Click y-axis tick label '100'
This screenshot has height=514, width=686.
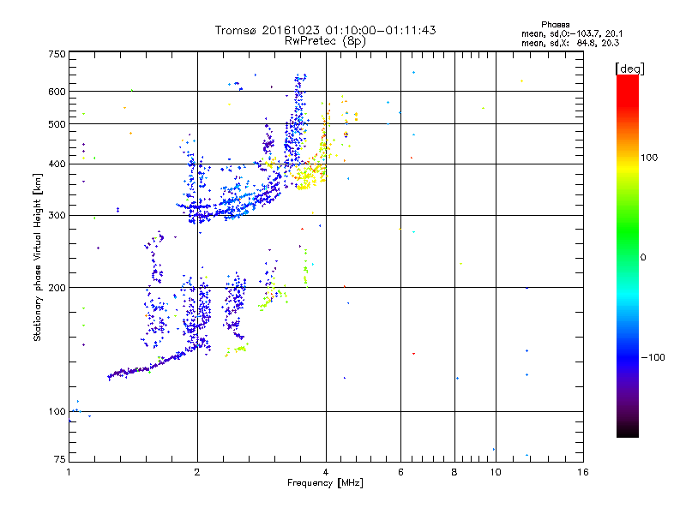coord(57,412)
